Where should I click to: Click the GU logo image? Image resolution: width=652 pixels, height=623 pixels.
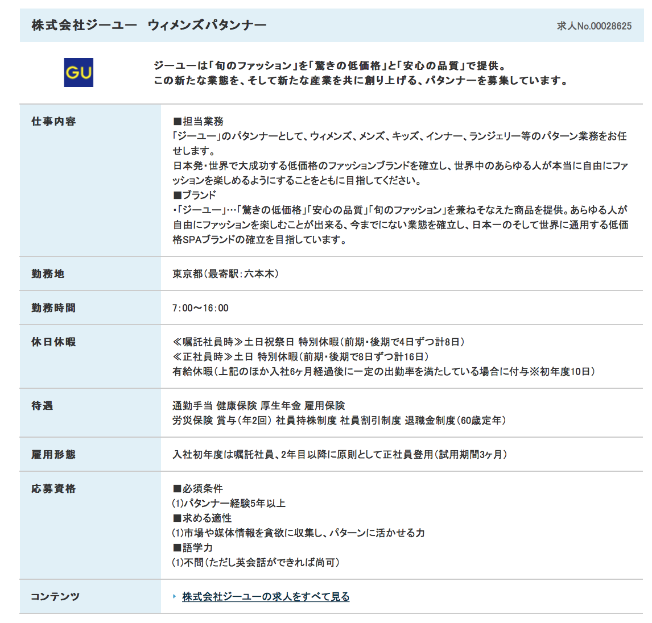pyautogui.click(x=79, y=72)
